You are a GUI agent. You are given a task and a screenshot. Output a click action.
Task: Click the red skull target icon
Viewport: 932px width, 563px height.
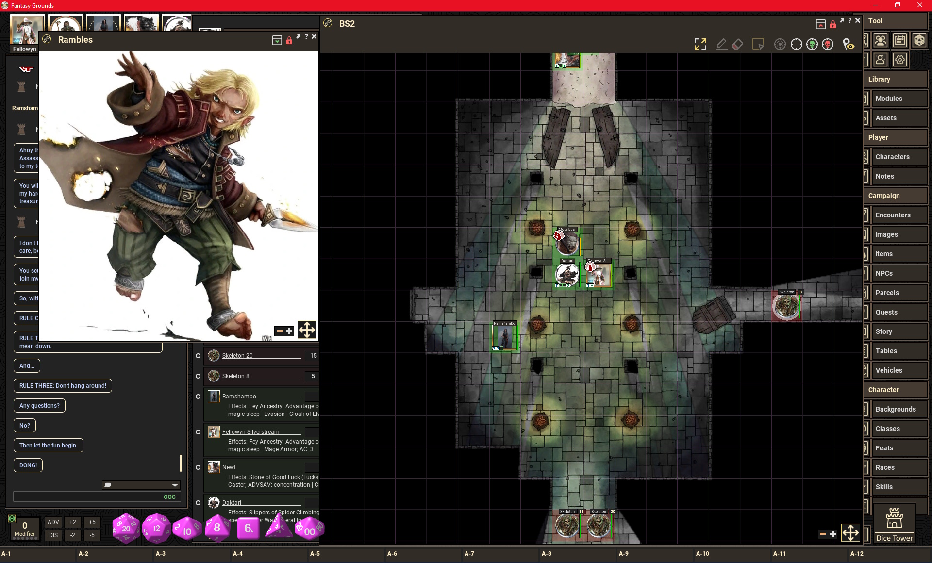click(828, 44)
